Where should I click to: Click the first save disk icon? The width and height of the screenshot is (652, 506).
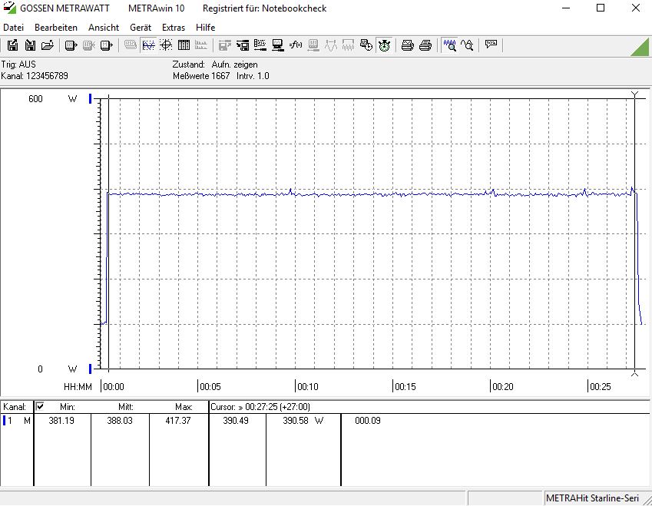[12, 45]
